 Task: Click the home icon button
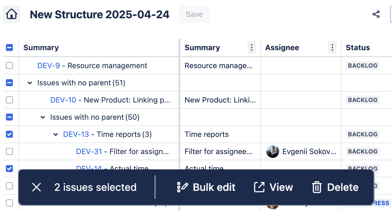(x=12, y=14)
